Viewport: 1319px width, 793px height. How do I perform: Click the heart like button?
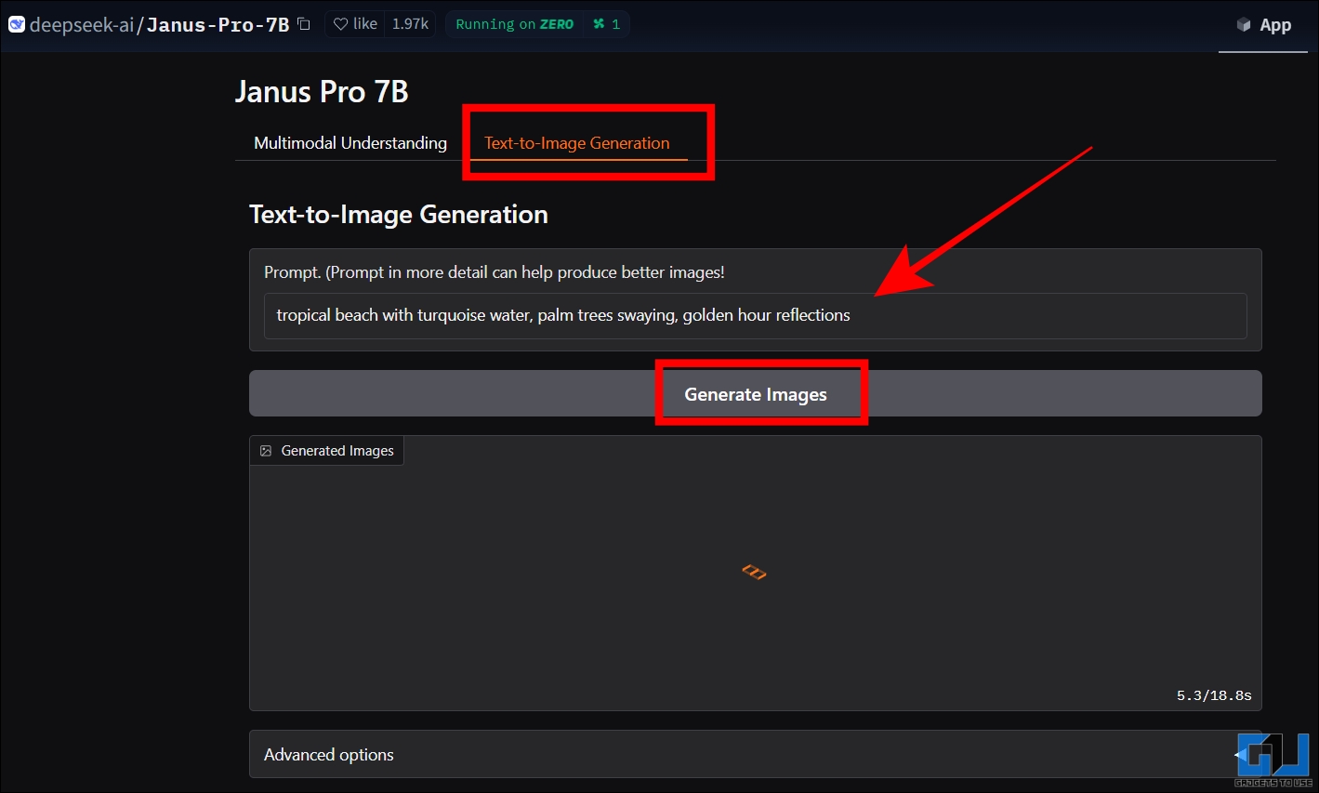[x=355, y=24]
